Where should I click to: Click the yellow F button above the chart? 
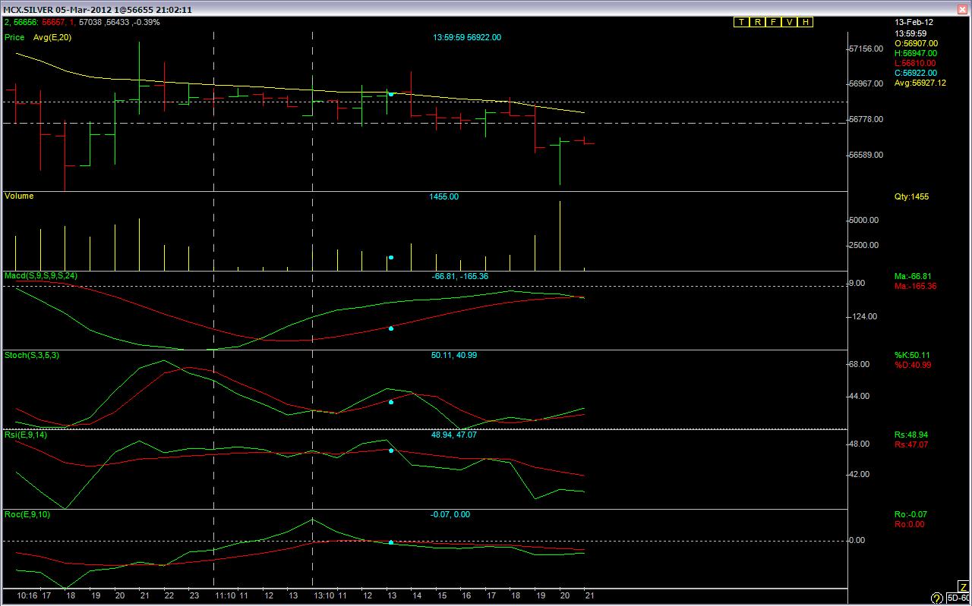[x=774, y=22]
